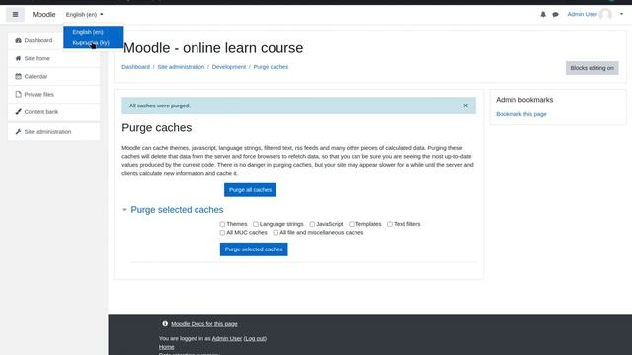Click the Purge selected caches heading
Image resolution: width=632 pixels, height=355 pixels.
click(177, 210)
